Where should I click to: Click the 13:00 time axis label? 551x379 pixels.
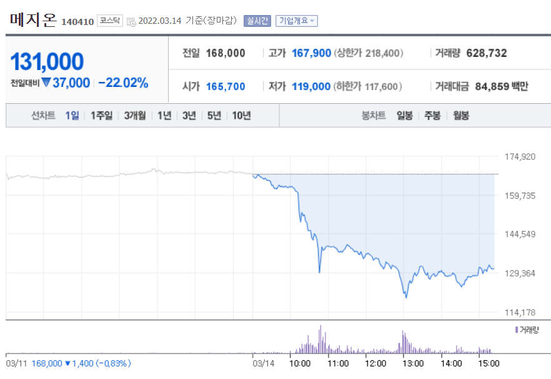point(413,363)
